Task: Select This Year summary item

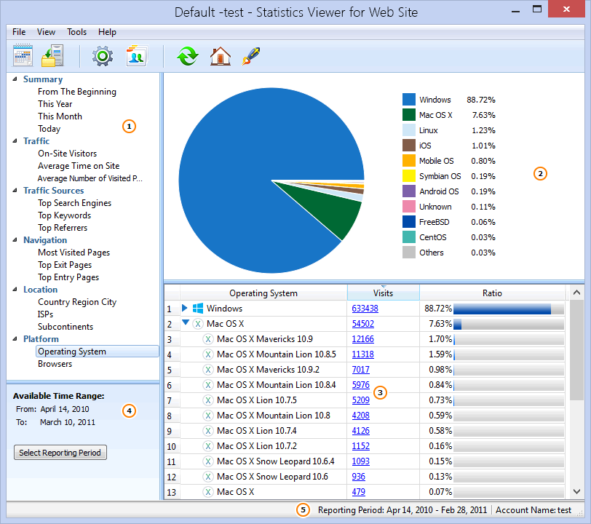Action: pos(55,104)
